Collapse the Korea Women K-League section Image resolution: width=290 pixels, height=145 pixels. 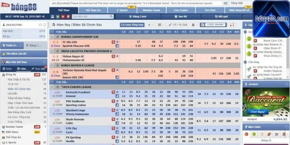53,65
